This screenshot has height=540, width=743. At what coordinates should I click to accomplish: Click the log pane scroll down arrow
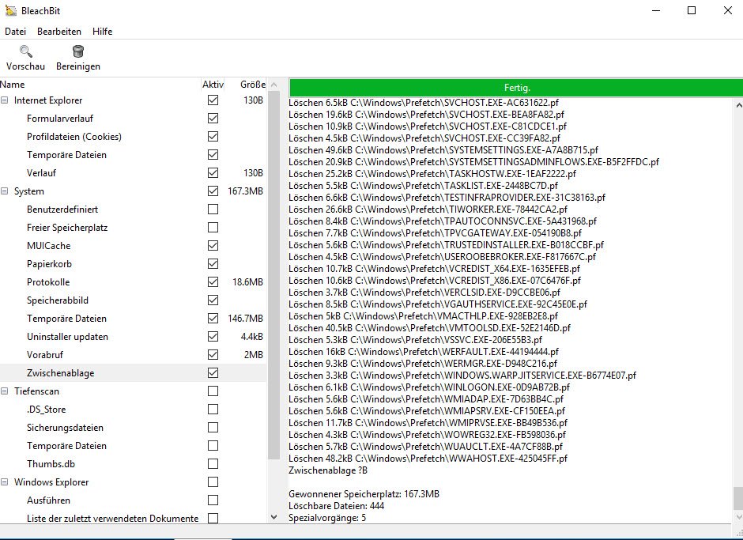[x=738, y=517]
